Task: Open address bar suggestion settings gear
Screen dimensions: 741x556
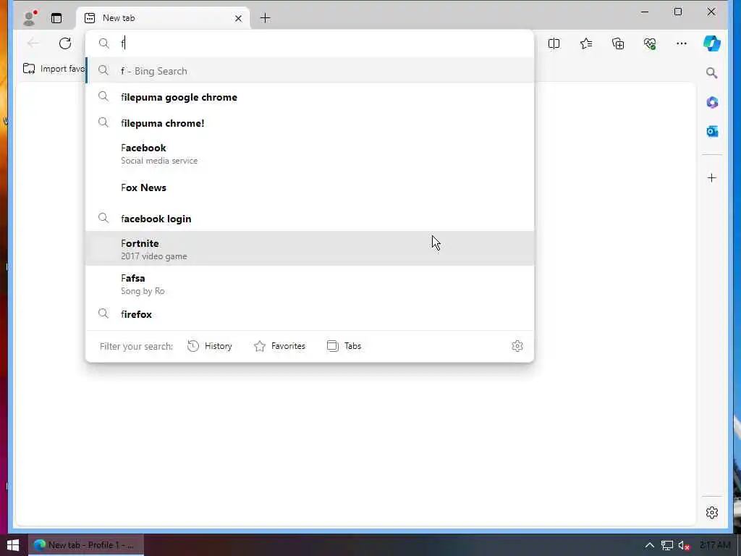Action: (x=517, y=346)
